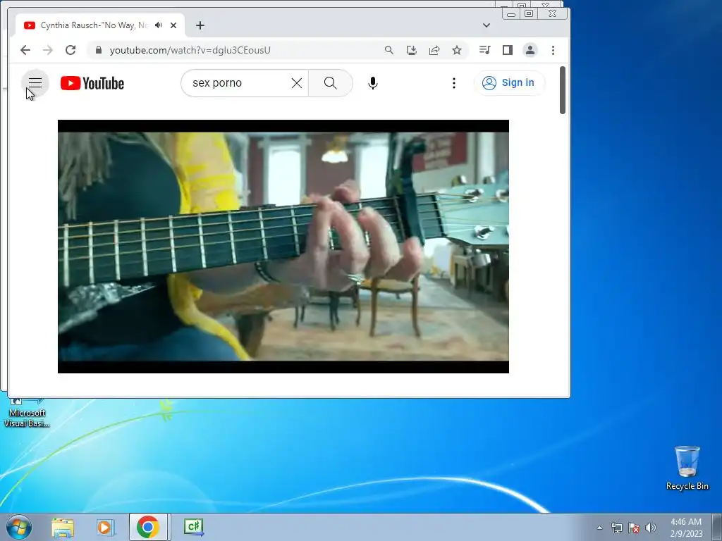This screenshot has width=722, height=541.
Task: Open Chrome zoom magnifier in address bar
Action: [x=389, y=50]
